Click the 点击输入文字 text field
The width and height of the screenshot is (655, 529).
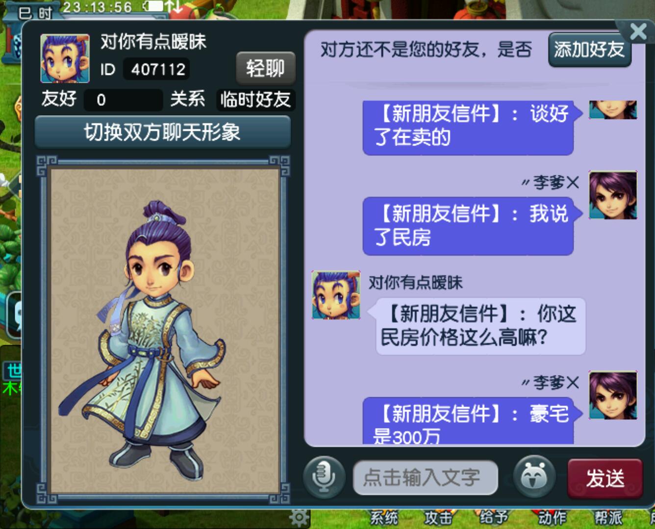pos(425,478)
